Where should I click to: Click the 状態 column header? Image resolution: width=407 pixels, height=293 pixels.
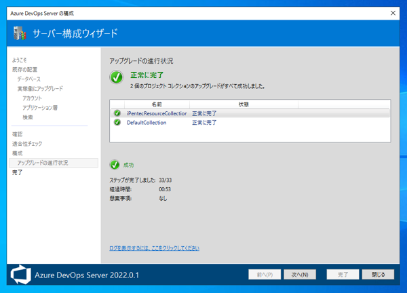click(x=244, y=104)
